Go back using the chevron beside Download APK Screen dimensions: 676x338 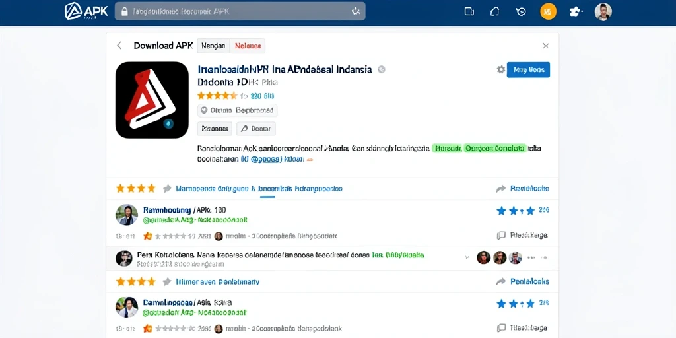[119, 46]
